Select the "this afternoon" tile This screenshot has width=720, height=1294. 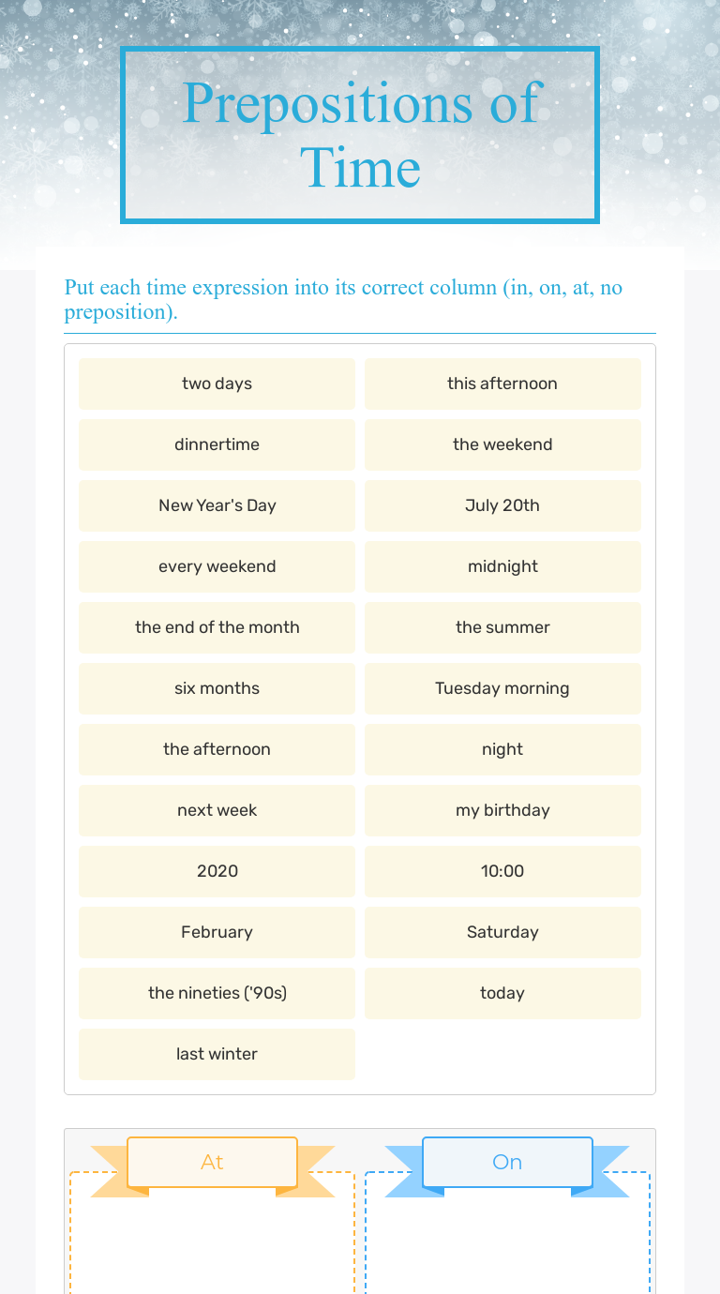click(x=502, y=384)
